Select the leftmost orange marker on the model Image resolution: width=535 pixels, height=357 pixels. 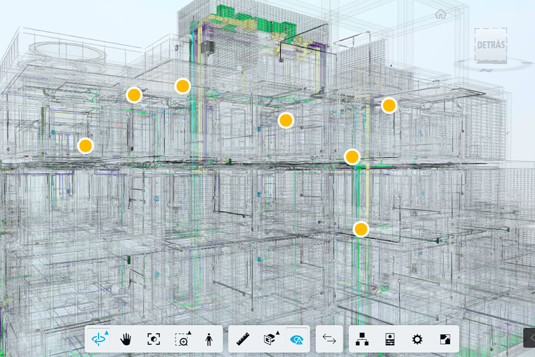point(85,145)
